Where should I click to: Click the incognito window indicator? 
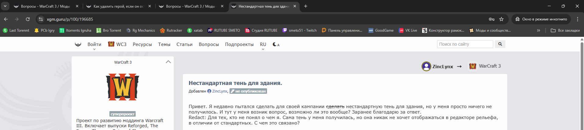point(541,19)
